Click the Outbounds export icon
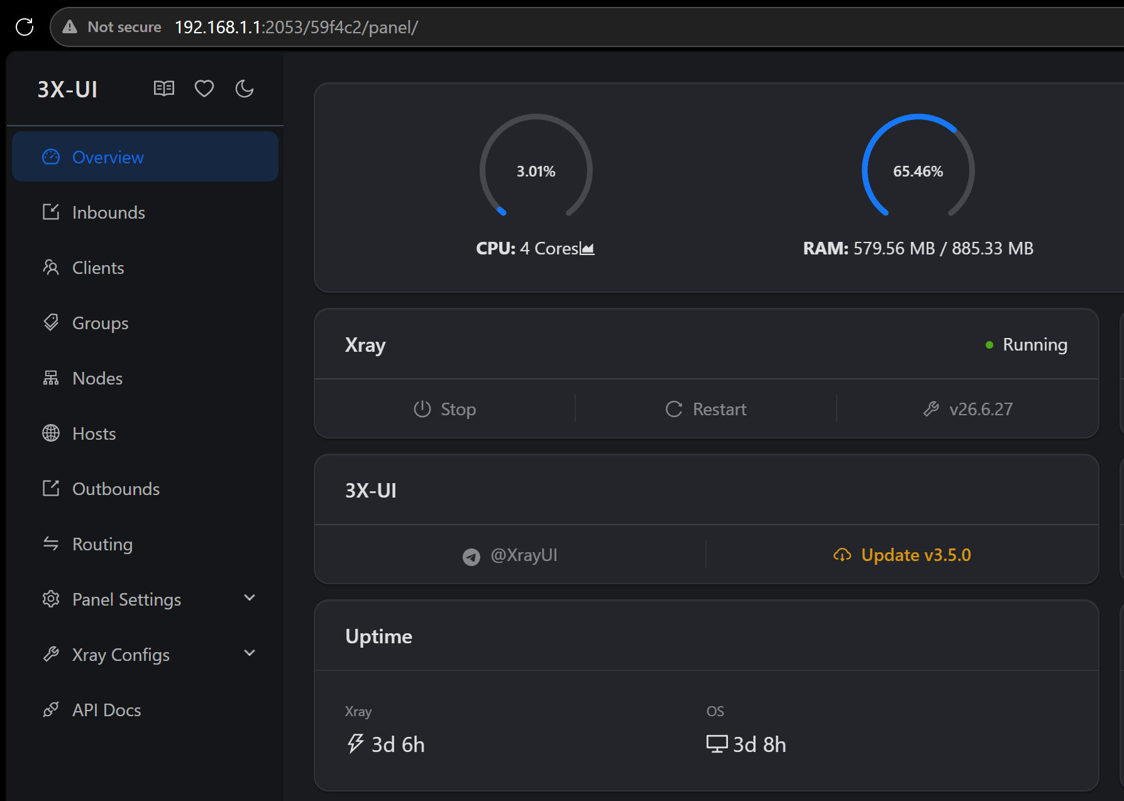Viewport: 1124px width, 801px height. click(x=51, y=488)
